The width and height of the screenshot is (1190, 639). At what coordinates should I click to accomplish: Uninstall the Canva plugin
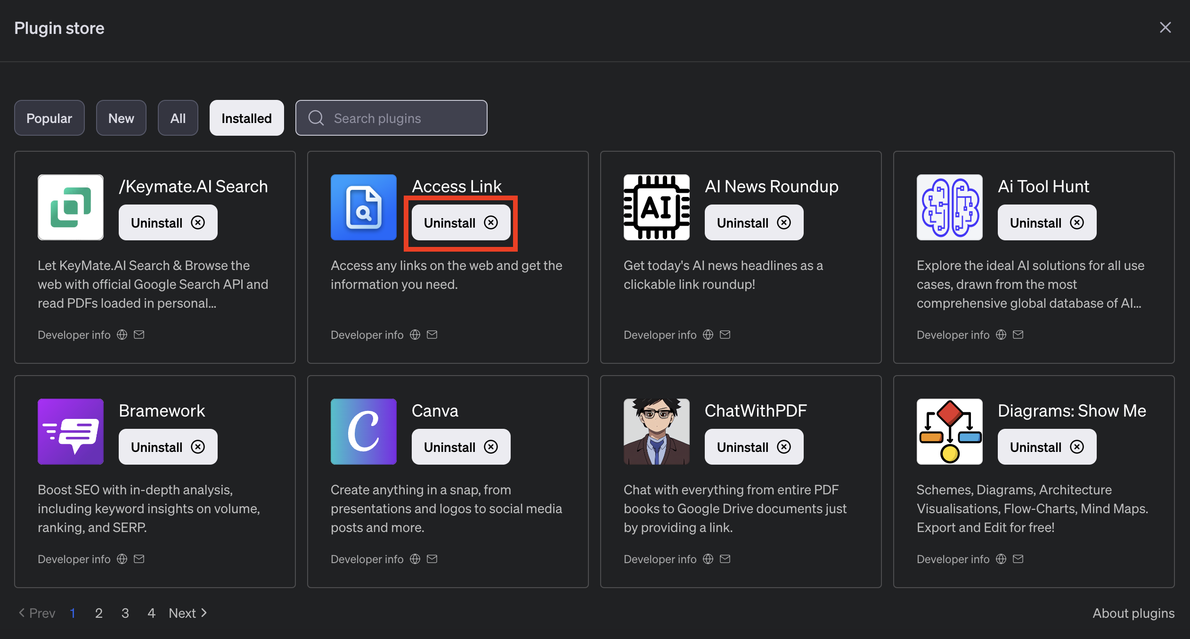[460, 446]
